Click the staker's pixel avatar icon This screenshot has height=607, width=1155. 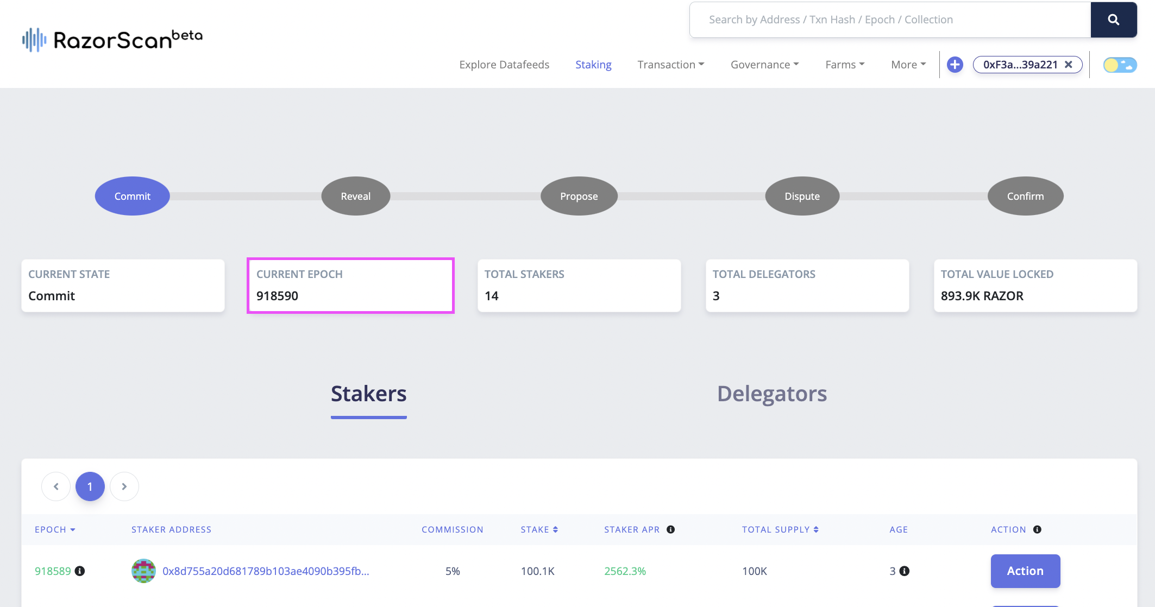tap(143, 571)
